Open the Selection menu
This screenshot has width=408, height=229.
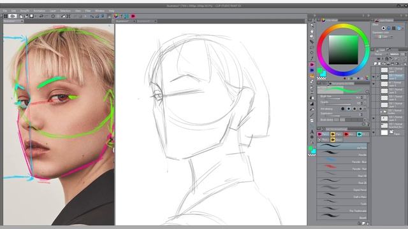click(65, 11)
